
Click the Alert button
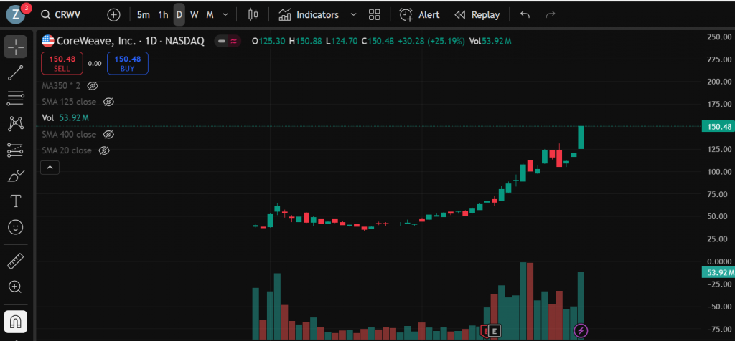[x=420, y=14]
